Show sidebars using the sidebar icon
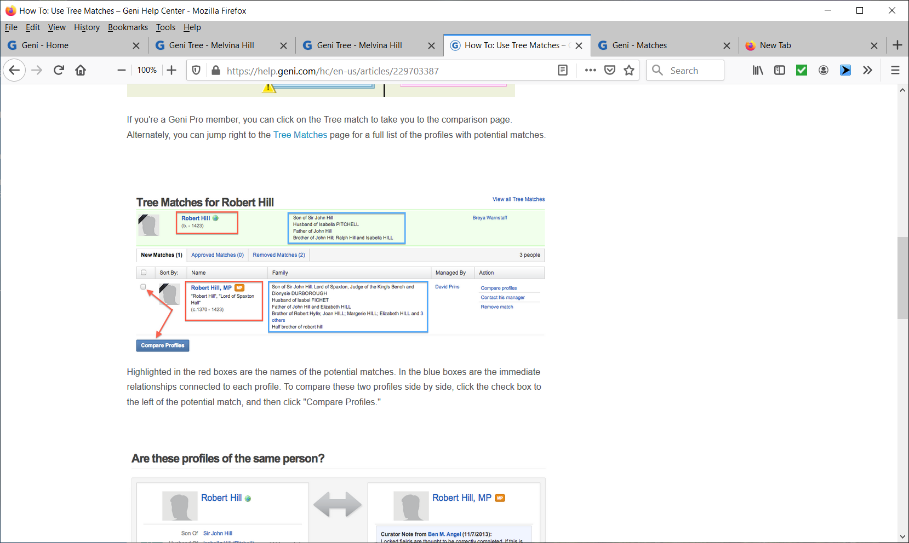 click(x=779, y=70)
